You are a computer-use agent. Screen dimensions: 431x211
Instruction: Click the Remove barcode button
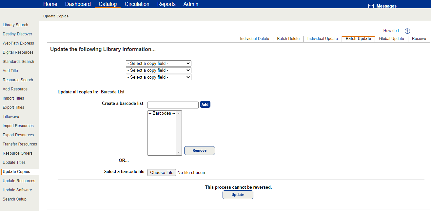click(x=200, y=151)
